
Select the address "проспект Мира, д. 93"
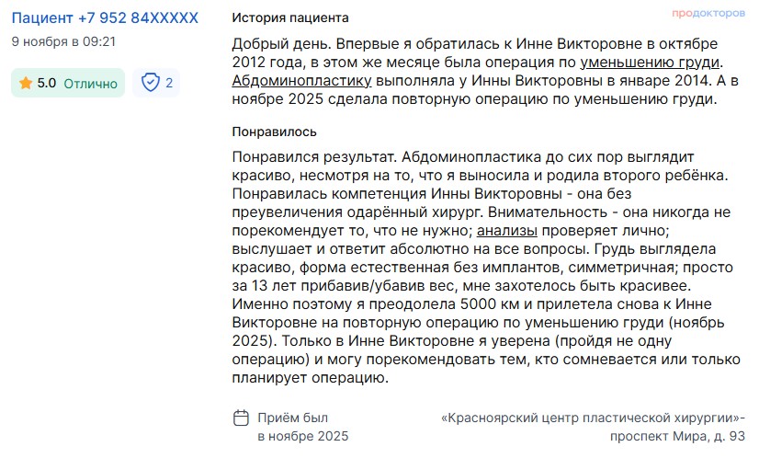[677, 436]
